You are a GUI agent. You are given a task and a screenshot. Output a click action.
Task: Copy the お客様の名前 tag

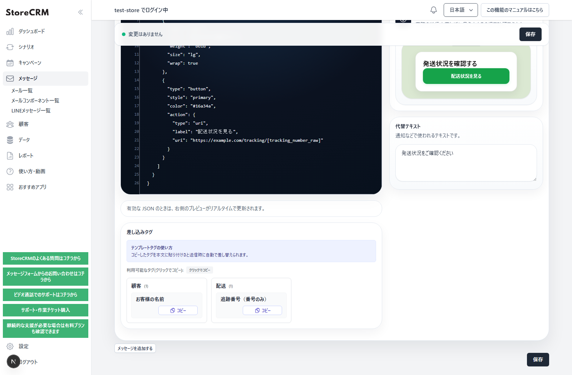point(178,310)
